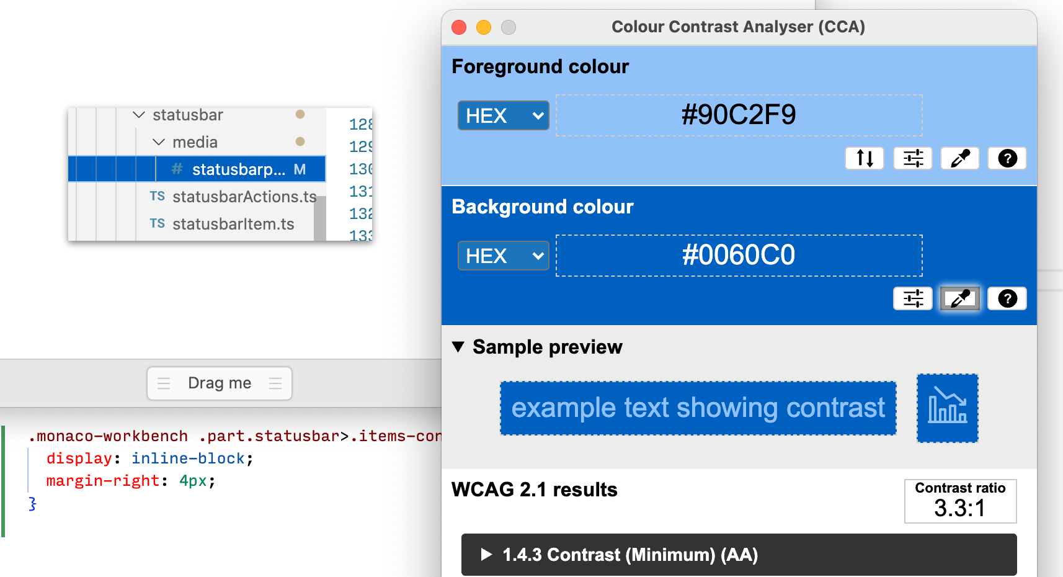Collapse the Sample preview section
The height and width of the screenshot is (577, 1063).
[x=459, y=347]
